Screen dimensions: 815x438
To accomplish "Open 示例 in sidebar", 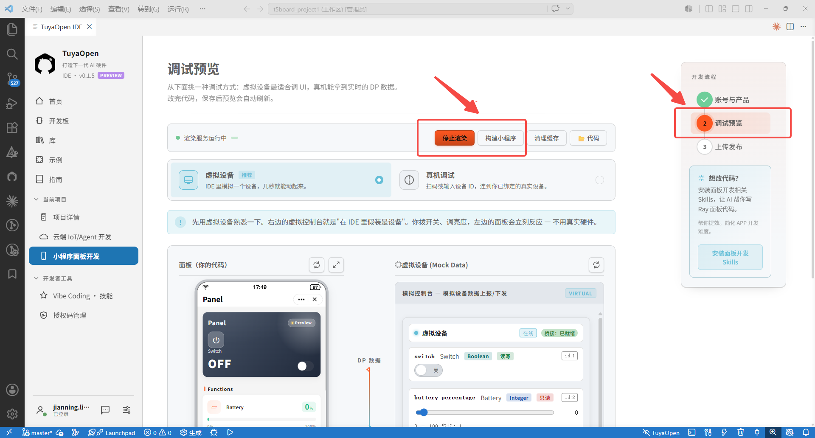I will click(x=83, y=160).
